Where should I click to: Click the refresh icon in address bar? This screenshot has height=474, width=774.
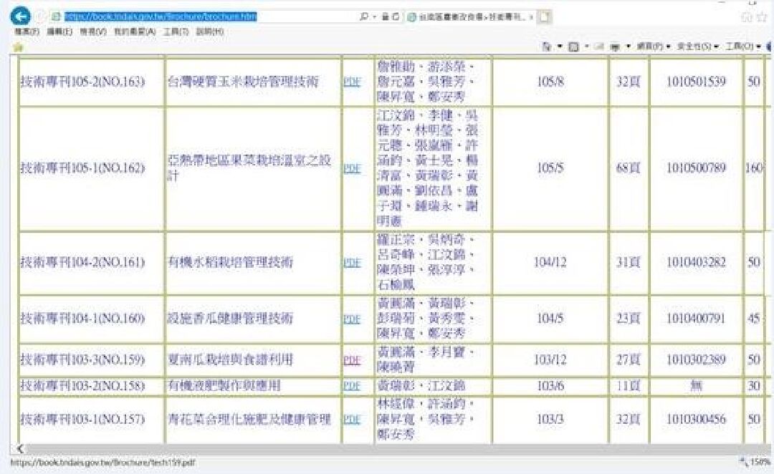click(396, 16)
